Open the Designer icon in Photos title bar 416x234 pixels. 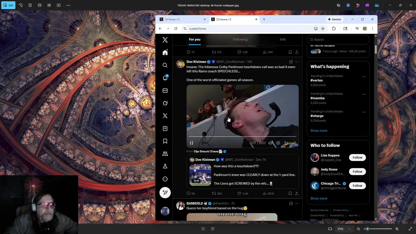tap(358, 5)
